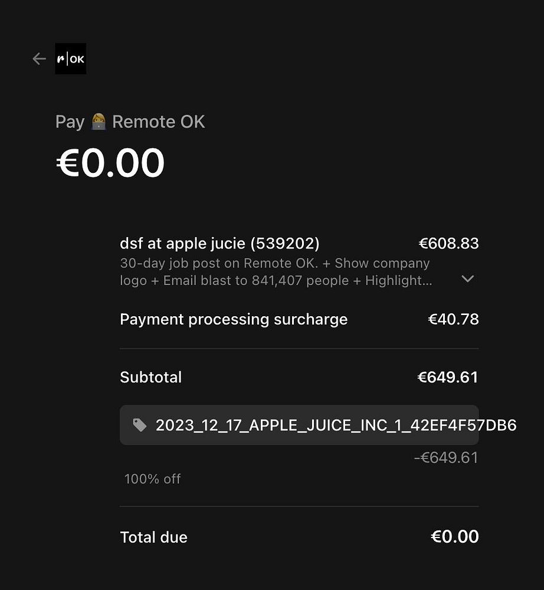544x590 pixels.
Task: Click the Subtotal label
Action: 150,377
